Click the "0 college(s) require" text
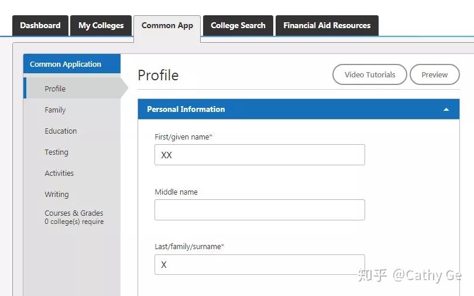474x296 pixels. click(74, 222)
